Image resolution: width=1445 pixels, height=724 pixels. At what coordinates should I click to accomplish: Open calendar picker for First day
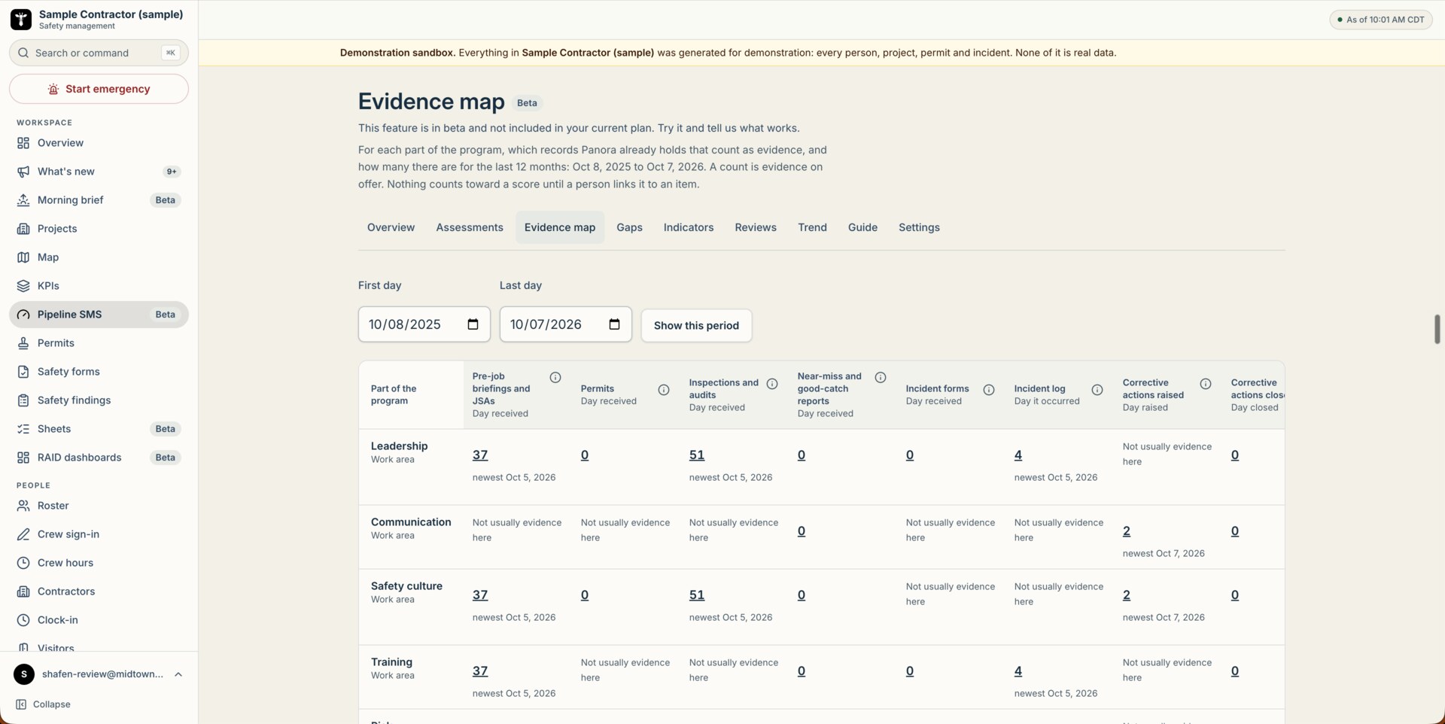pyautogui.click(x=473, y=324)
